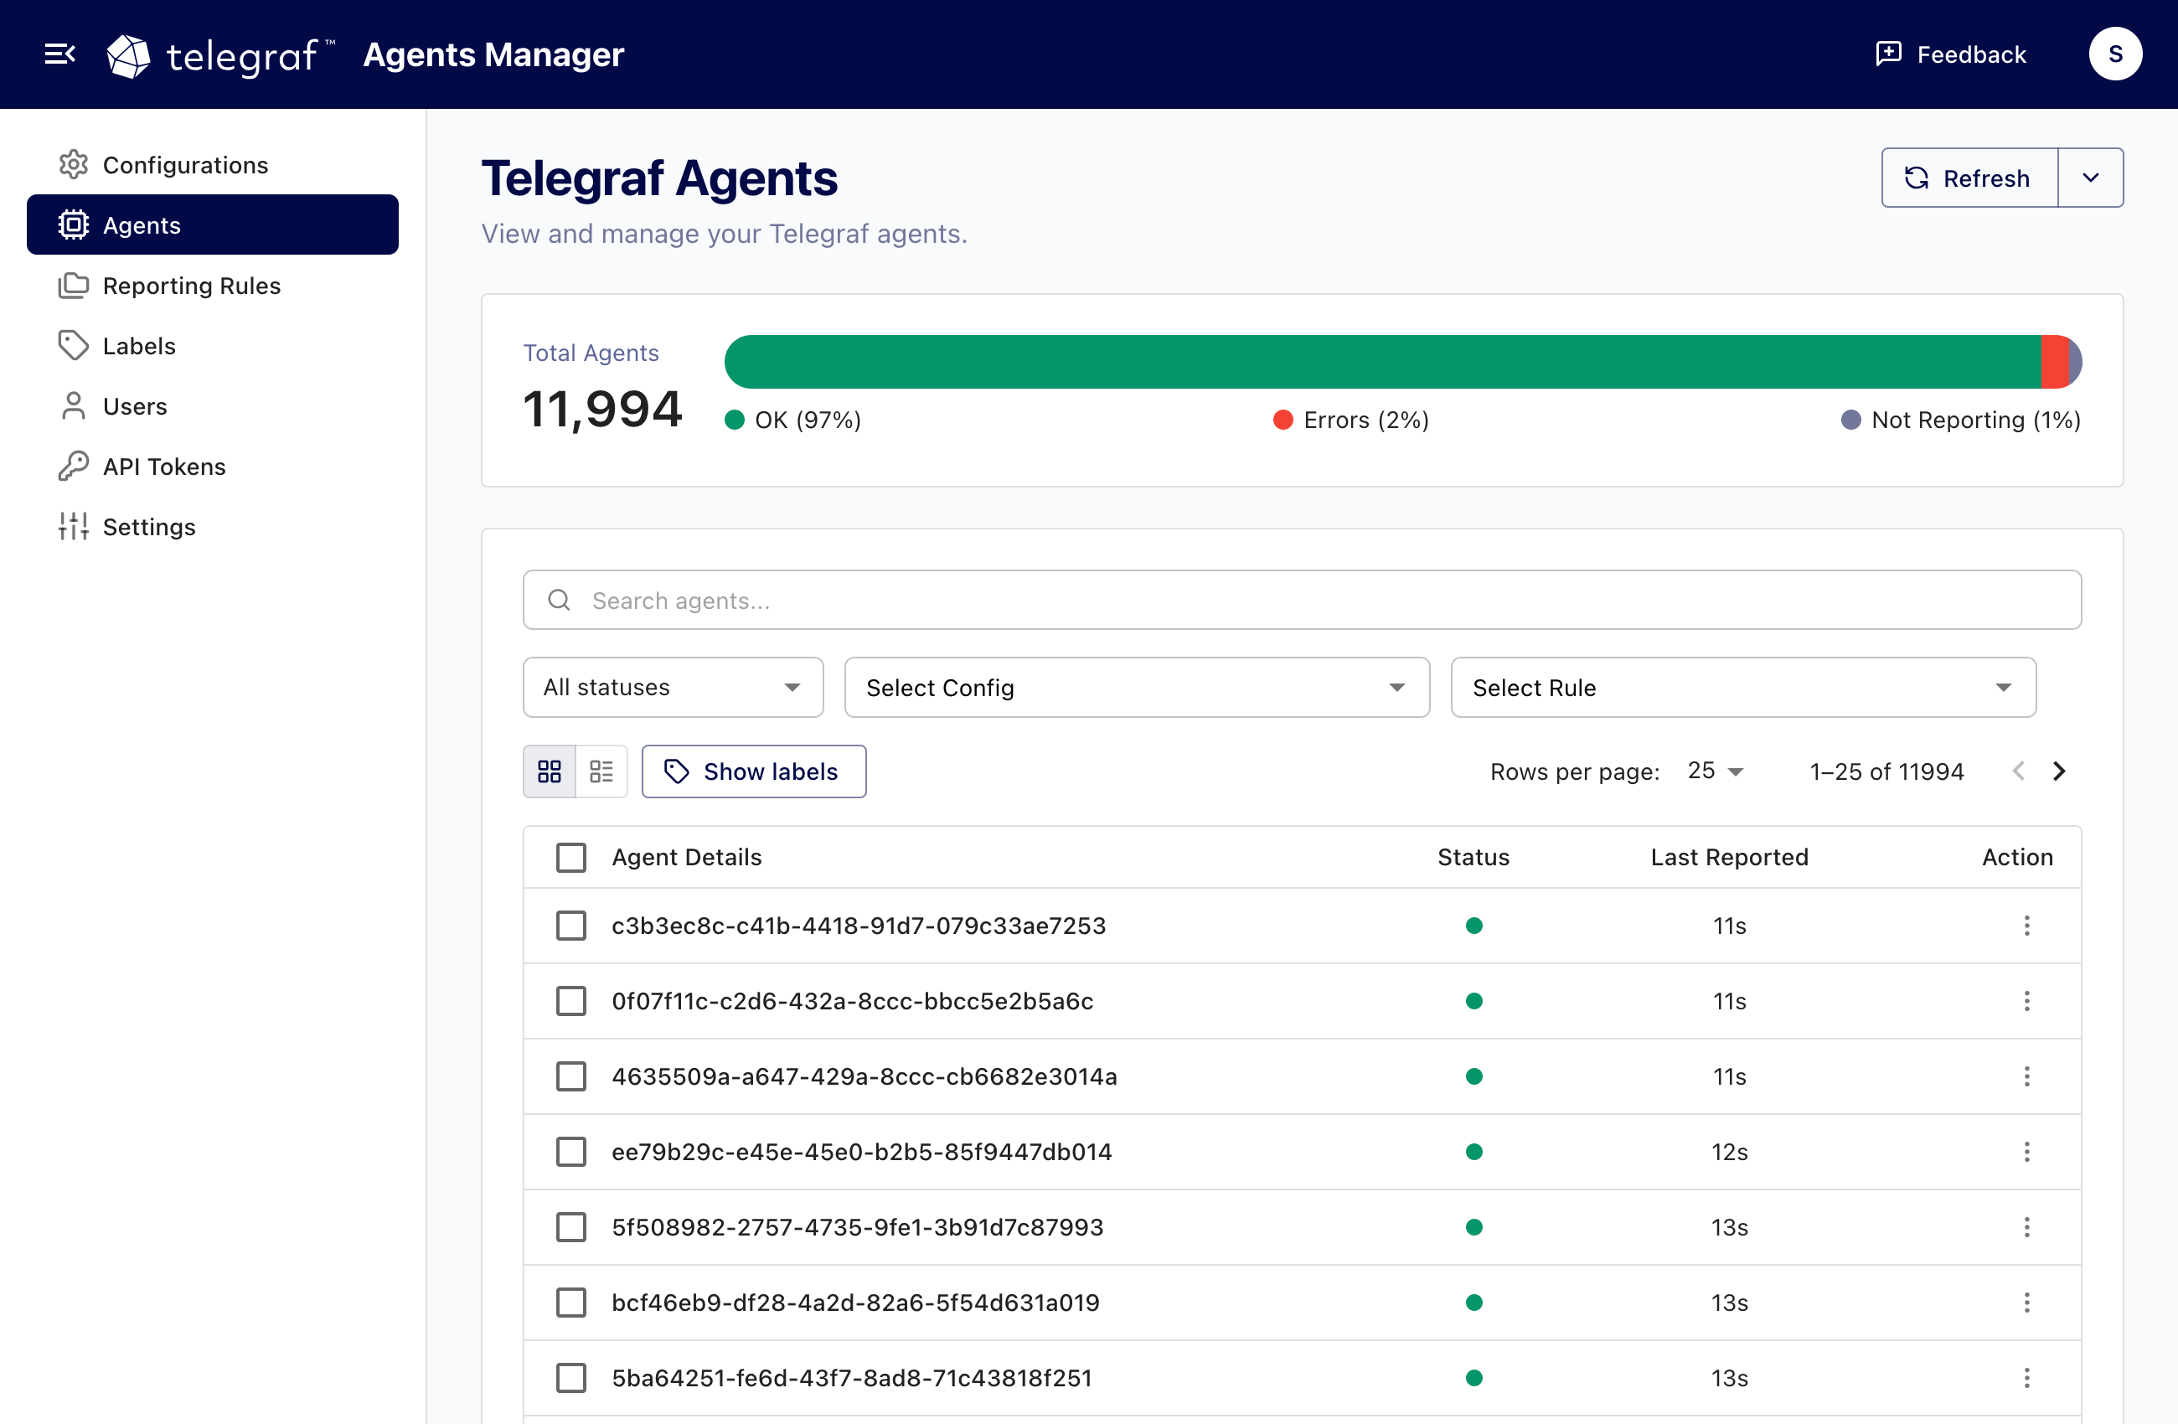Click agent ID ee79b29c-e45e-45e0-b2b5-85f9447db014
The image size is (2178, 1424).
click(861, 1153)
